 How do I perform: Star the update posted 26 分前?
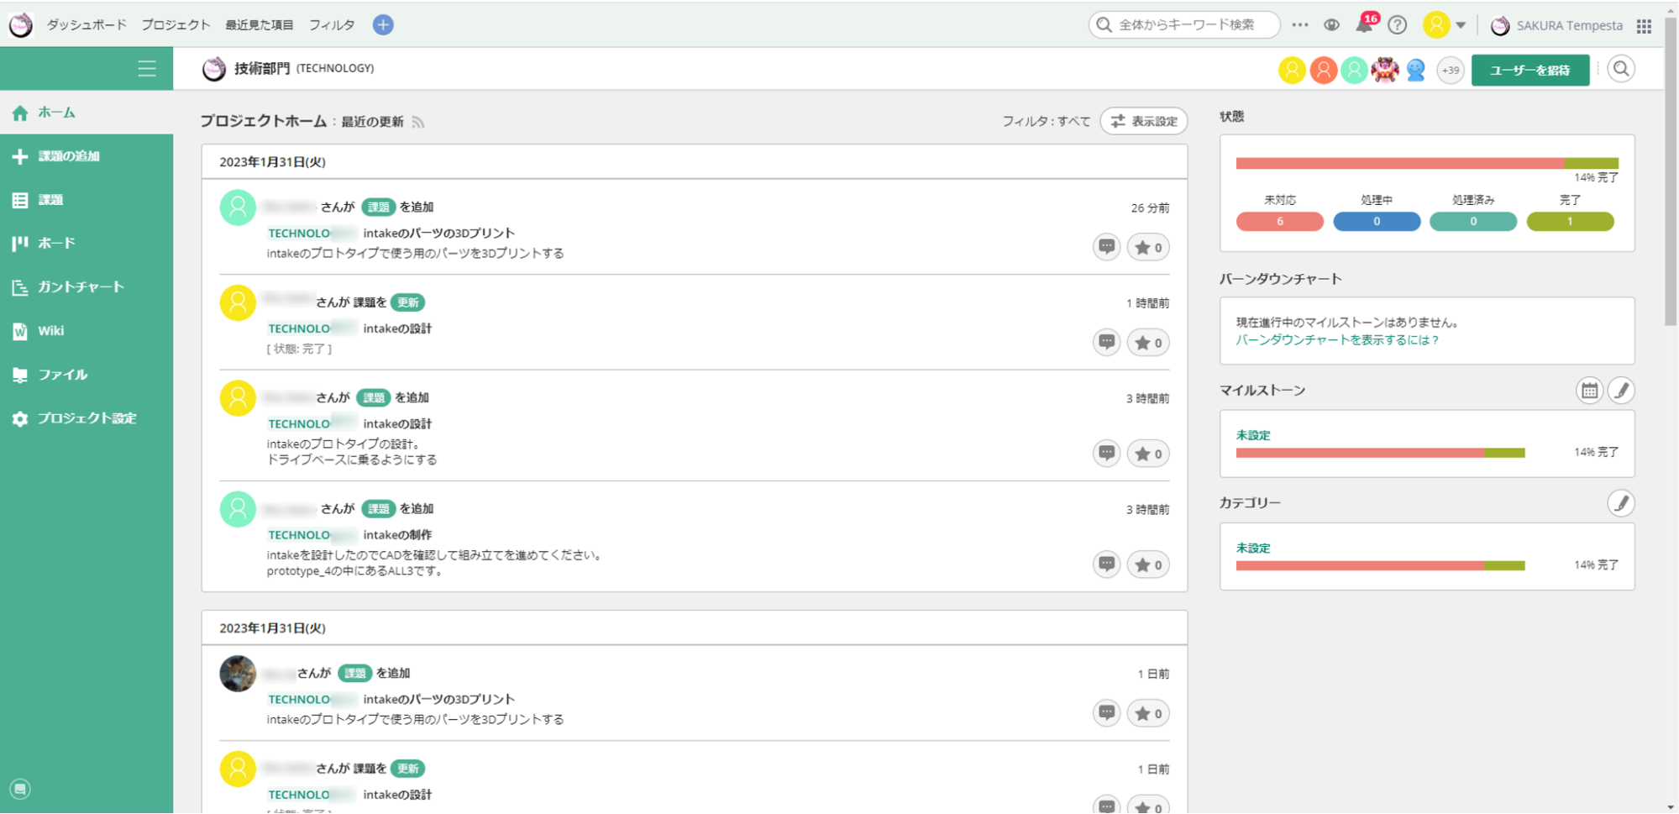[1148, 247]
